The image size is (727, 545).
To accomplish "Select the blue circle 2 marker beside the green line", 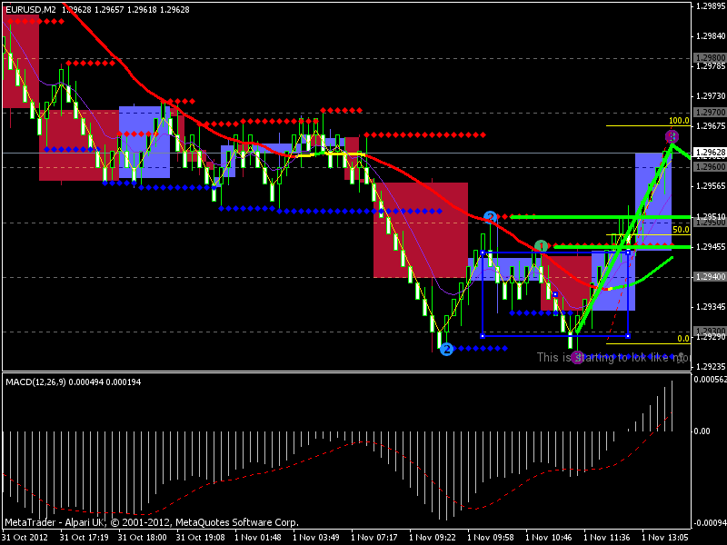I will coord(490,217).
